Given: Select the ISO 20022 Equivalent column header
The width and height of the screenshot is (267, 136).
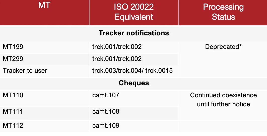Looking at the screenshot, I should [134, 12].
